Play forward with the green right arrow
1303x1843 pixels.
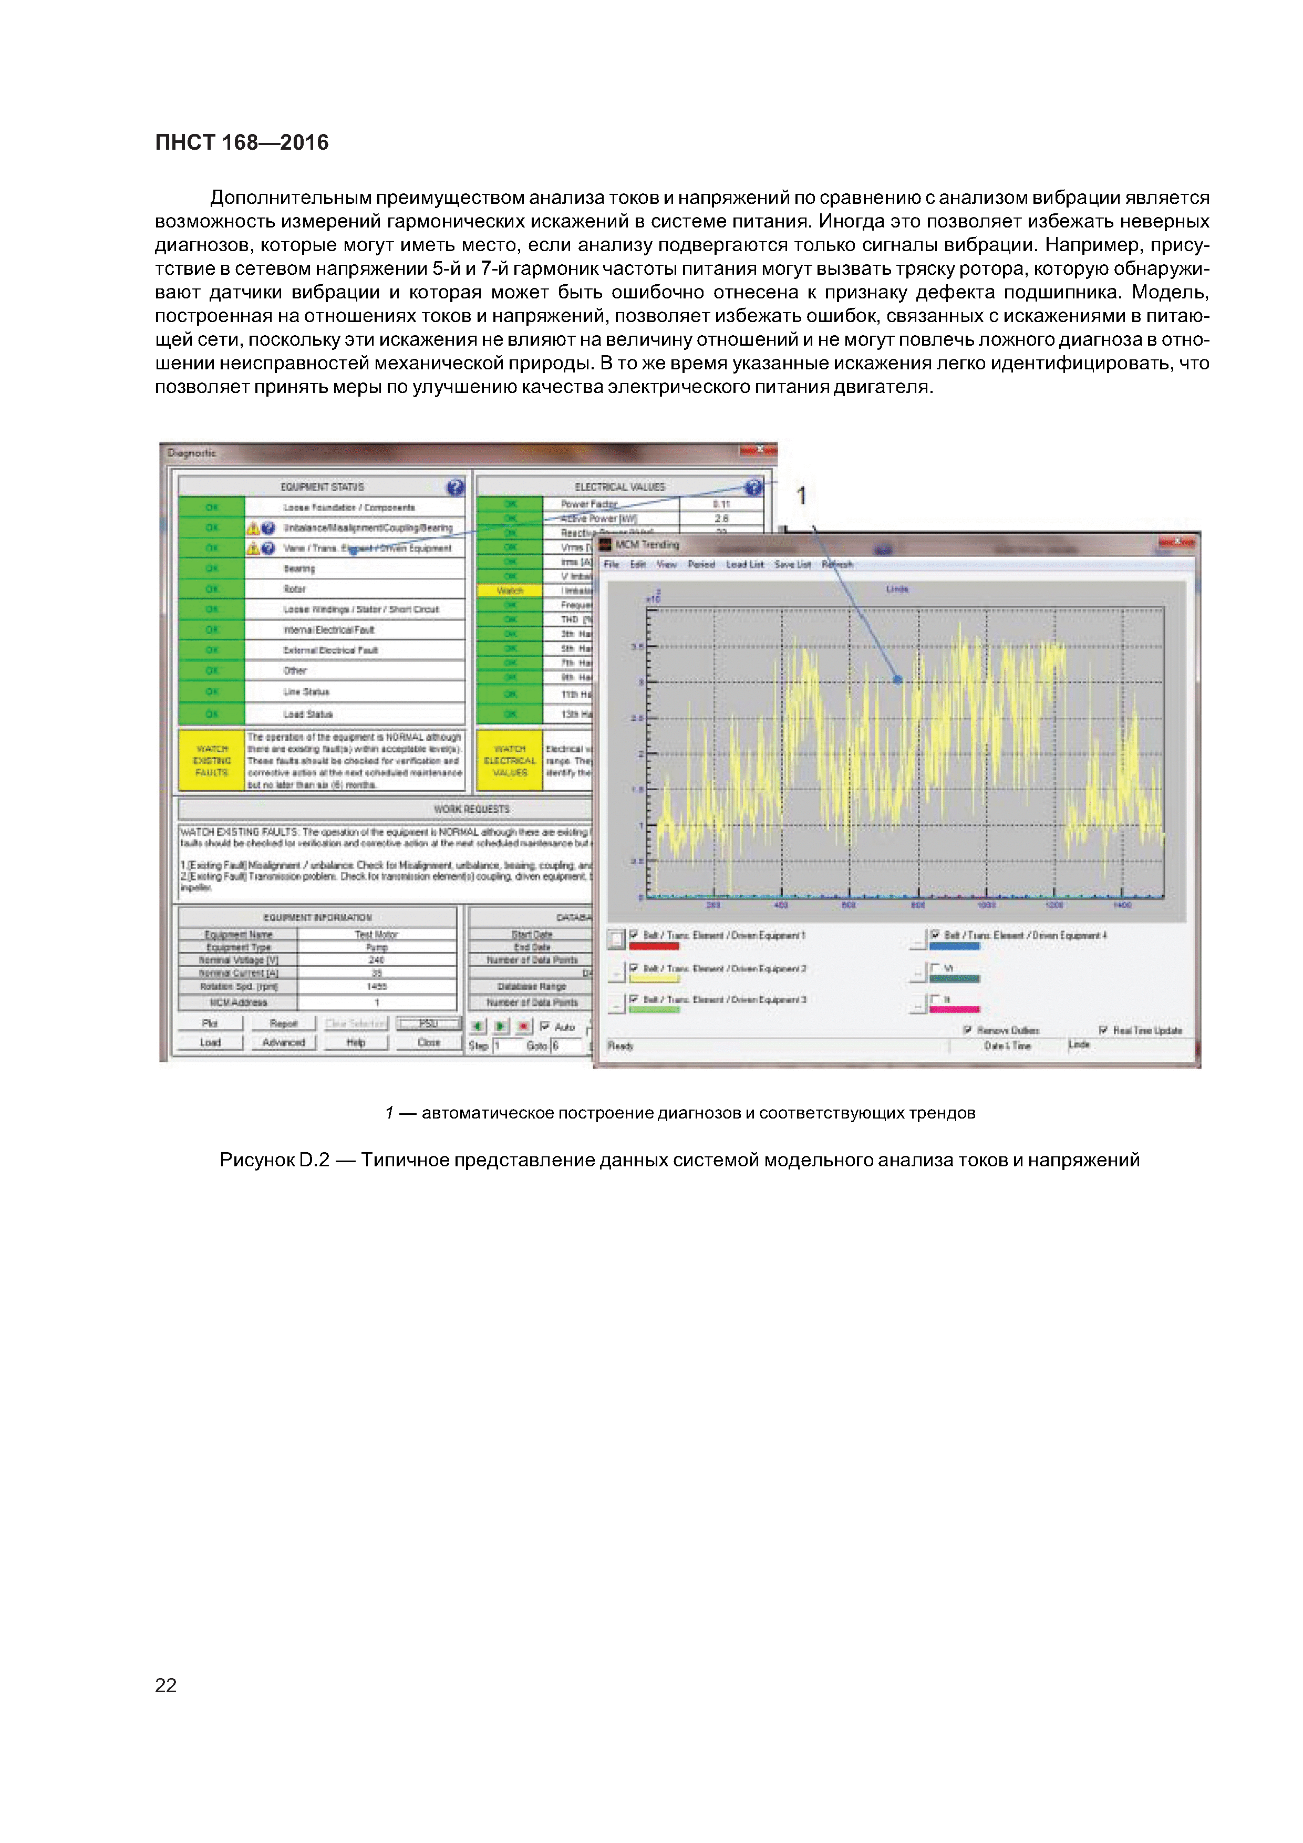coord(500,1026)
